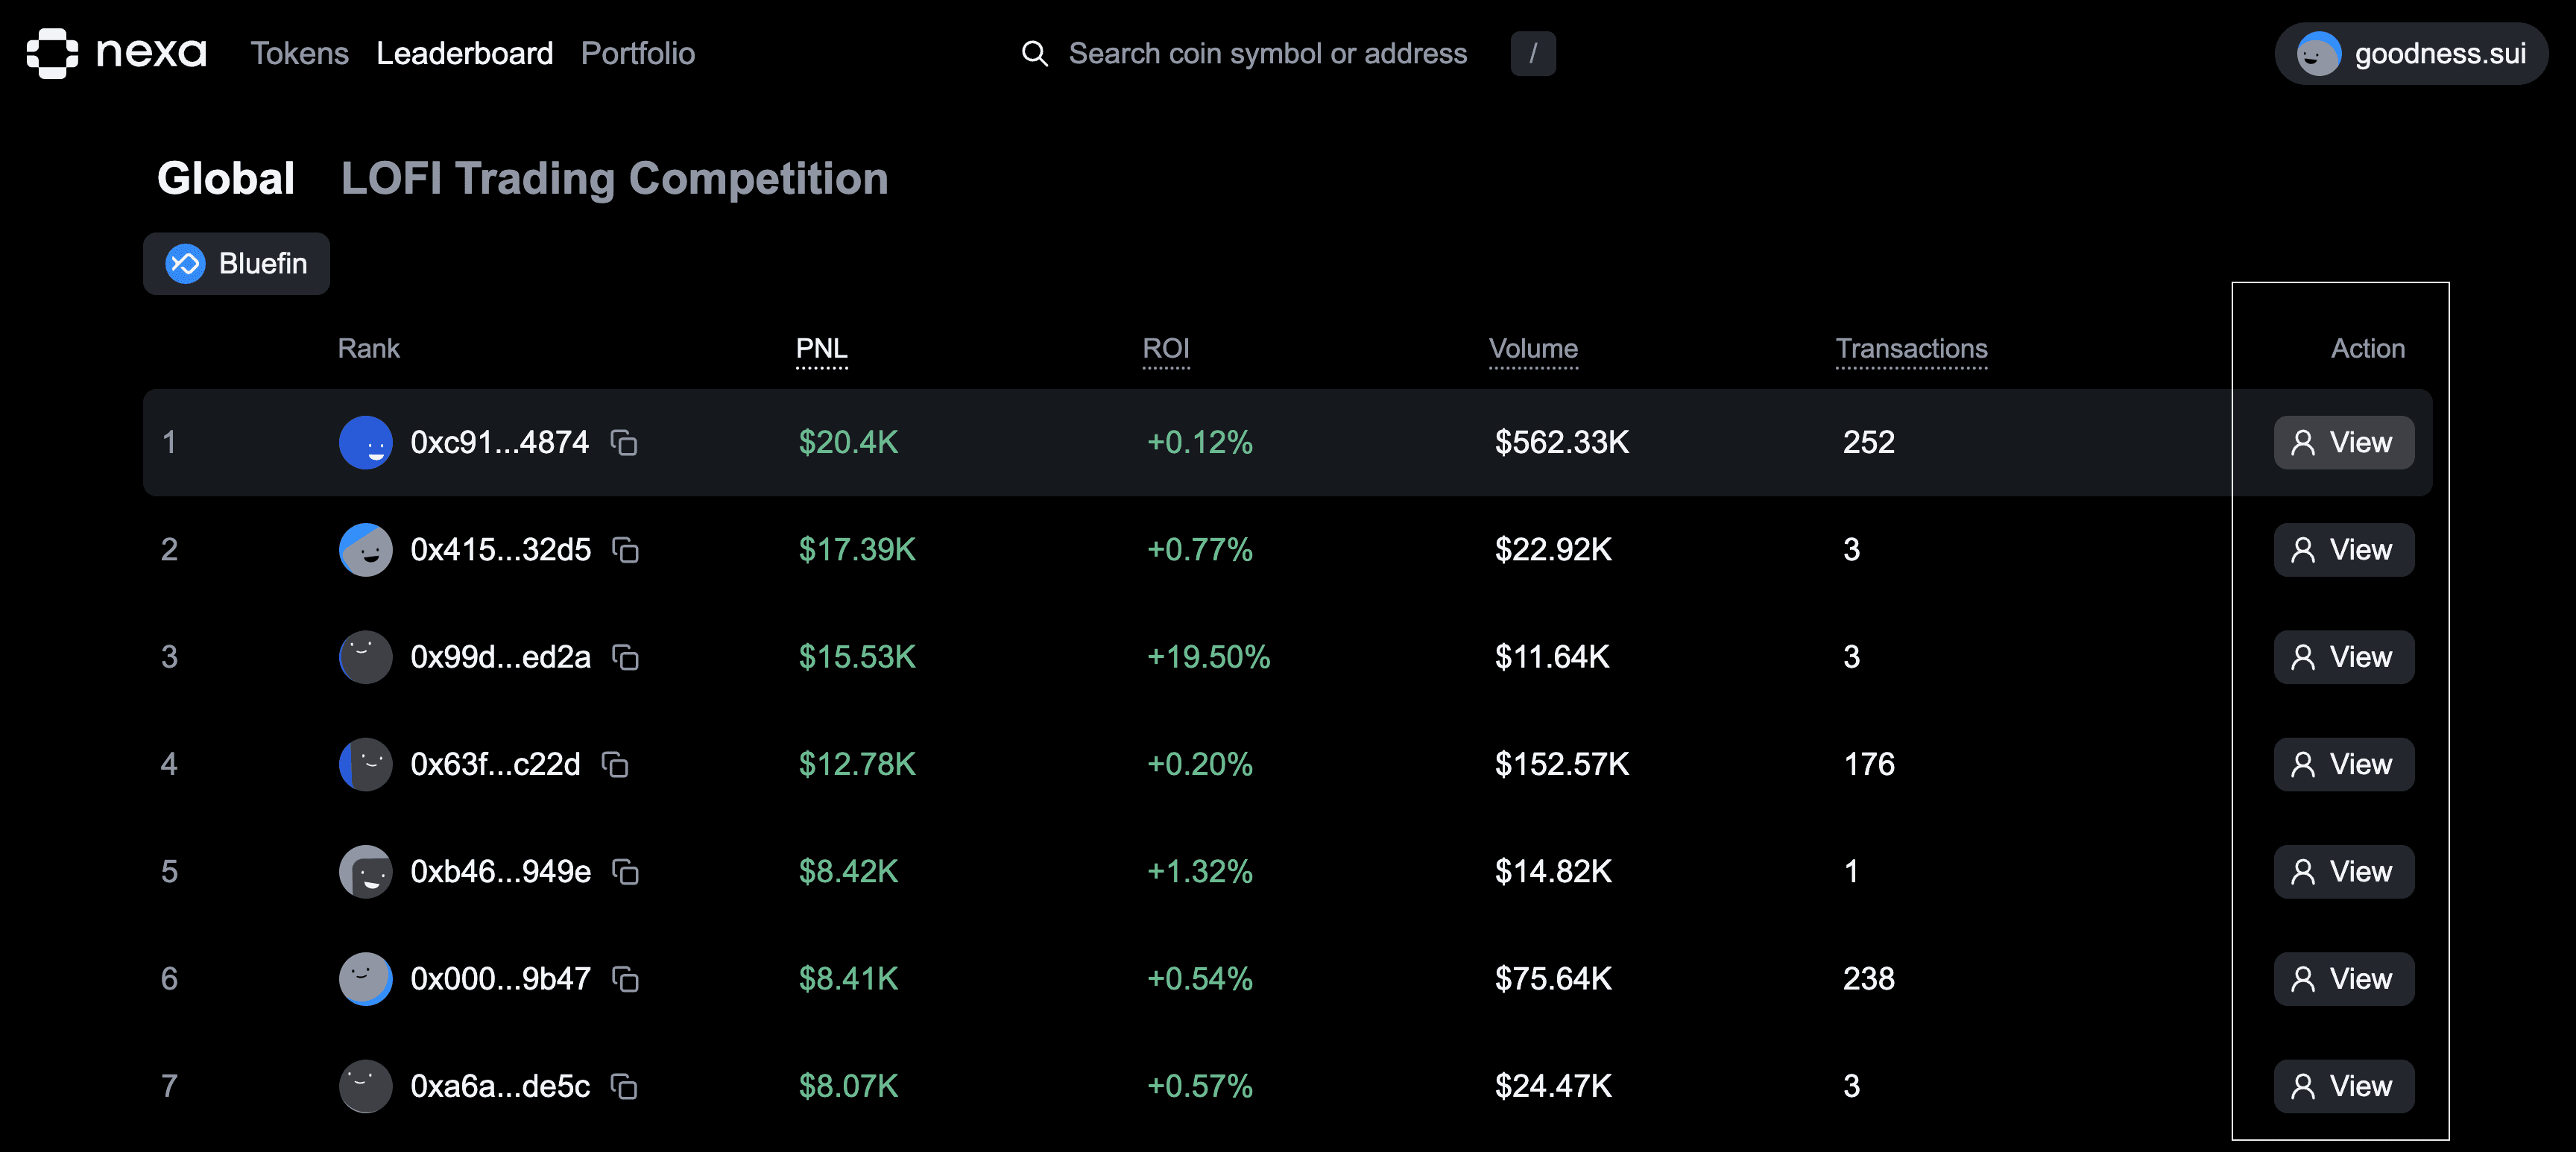Click the Bluefin exchange icon
The width and height of the screenshot is (2576, 1152).
[x=186, y=263]
